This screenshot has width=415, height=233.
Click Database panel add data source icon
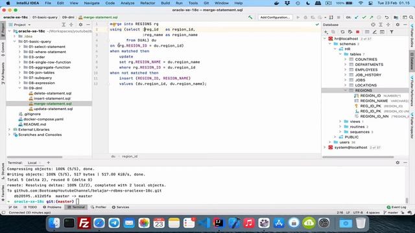[326, 32]
